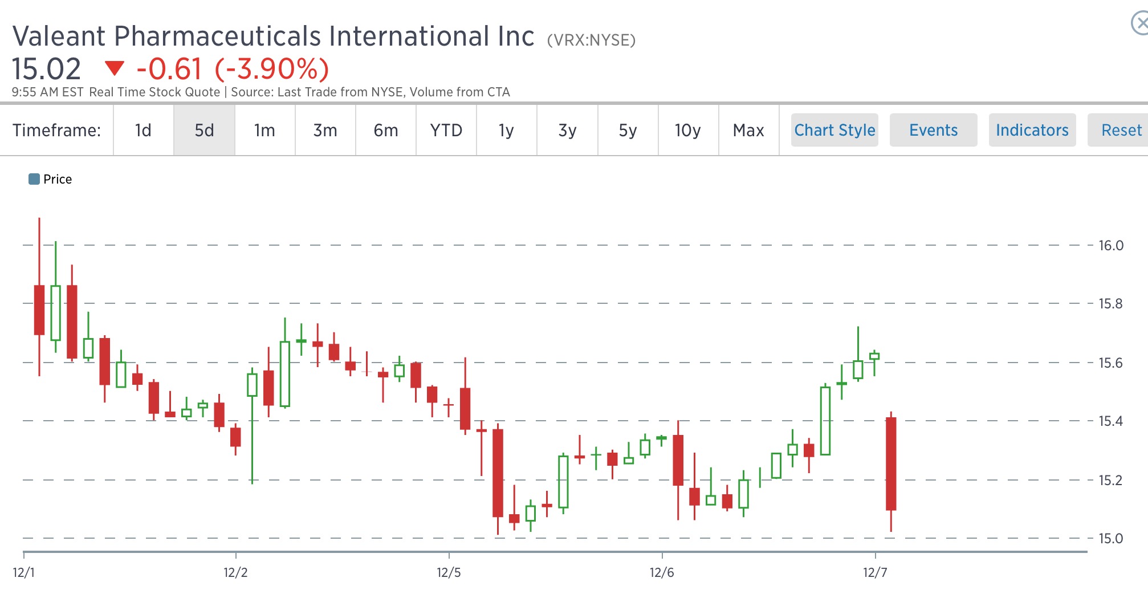Close the chart panel with X icon
The width and height of the screenshot is (1148, 598).
tap(1140, 24)
